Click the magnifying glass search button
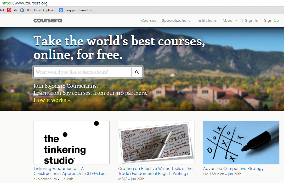 coord(137,72)
